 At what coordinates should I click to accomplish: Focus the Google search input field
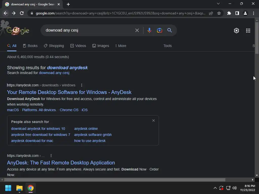click(x=89, y=30)
